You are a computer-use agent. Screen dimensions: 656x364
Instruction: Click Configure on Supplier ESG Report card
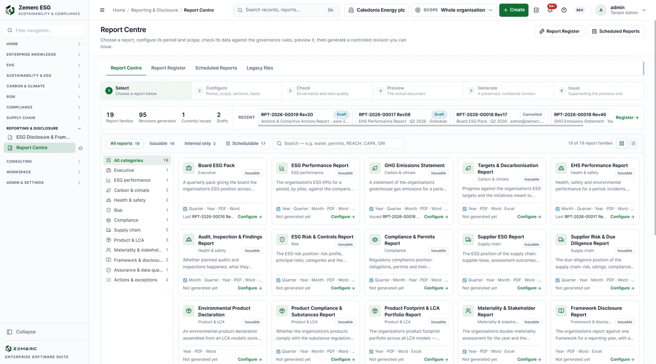[529, 288]
